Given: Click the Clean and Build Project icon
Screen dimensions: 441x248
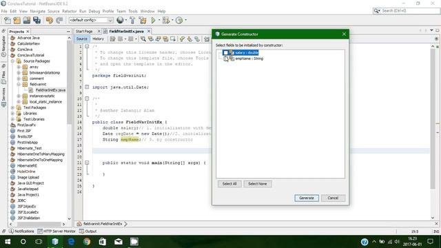Looking at the screenshot, I should point(143,20).
